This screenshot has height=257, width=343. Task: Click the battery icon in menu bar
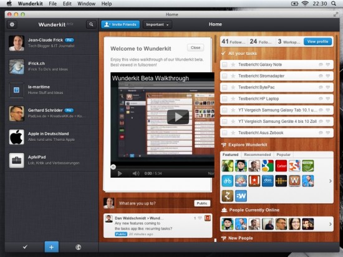(294, 4)
